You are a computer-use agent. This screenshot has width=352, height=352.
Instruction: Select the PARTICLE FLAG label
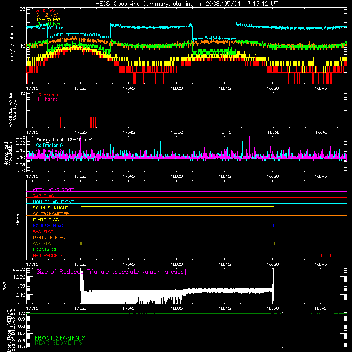tap(49, 237)
